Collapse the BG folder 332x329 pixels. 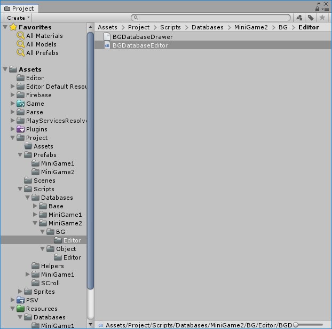(43, 232)
